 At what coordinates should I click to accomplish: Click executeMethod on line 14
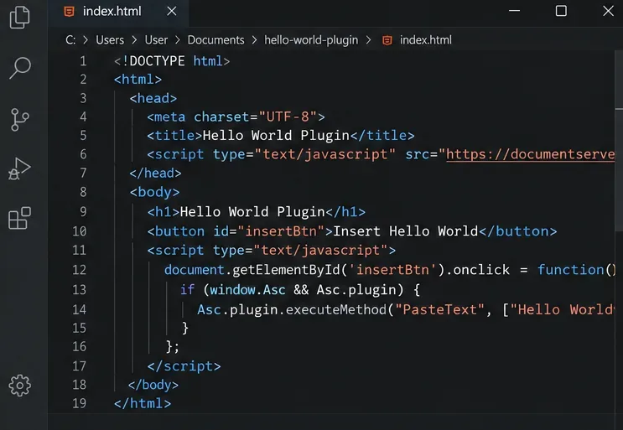336,309
